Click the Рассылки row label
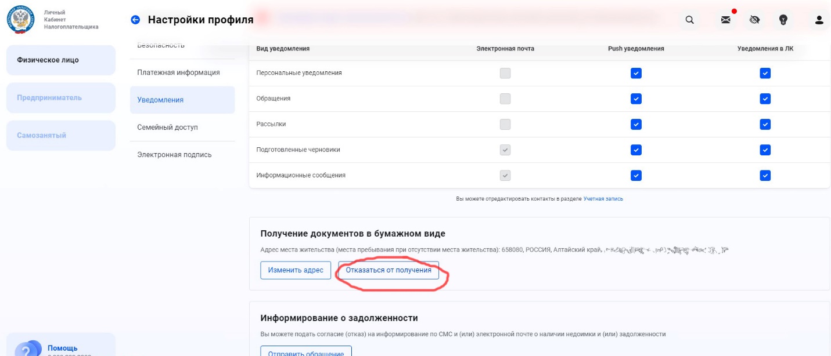 (x=271, y=124)
